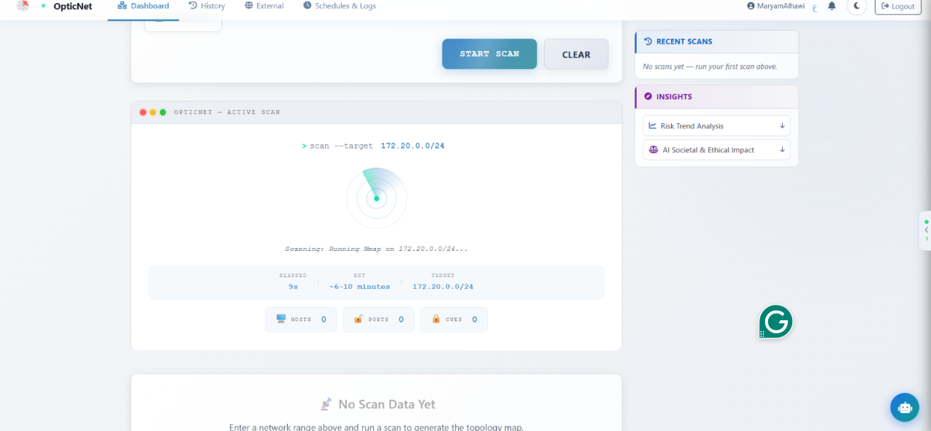Open the External tab
931x431 pixels.
pos(264,6)
